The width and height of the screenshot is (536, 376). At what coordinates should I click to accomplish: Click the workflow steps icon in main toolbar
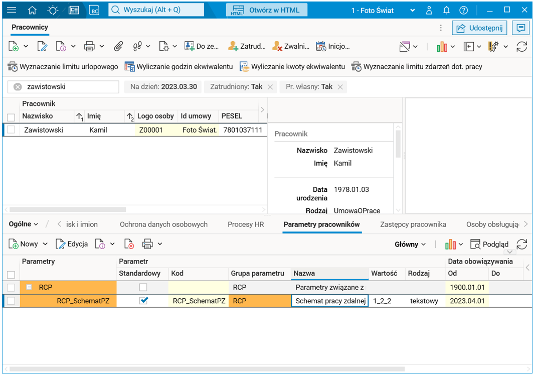[x=137, y=46]
